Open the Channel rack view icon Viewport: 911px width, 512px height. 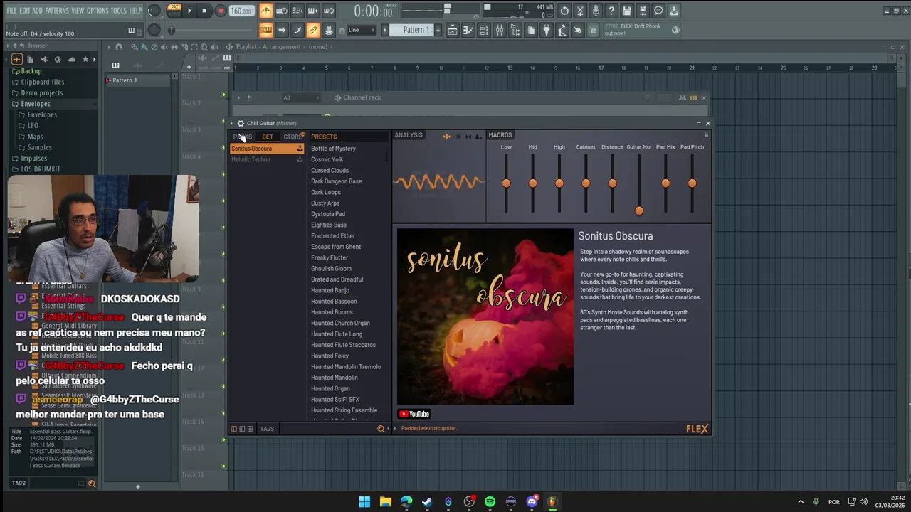[x=484, y=30]
